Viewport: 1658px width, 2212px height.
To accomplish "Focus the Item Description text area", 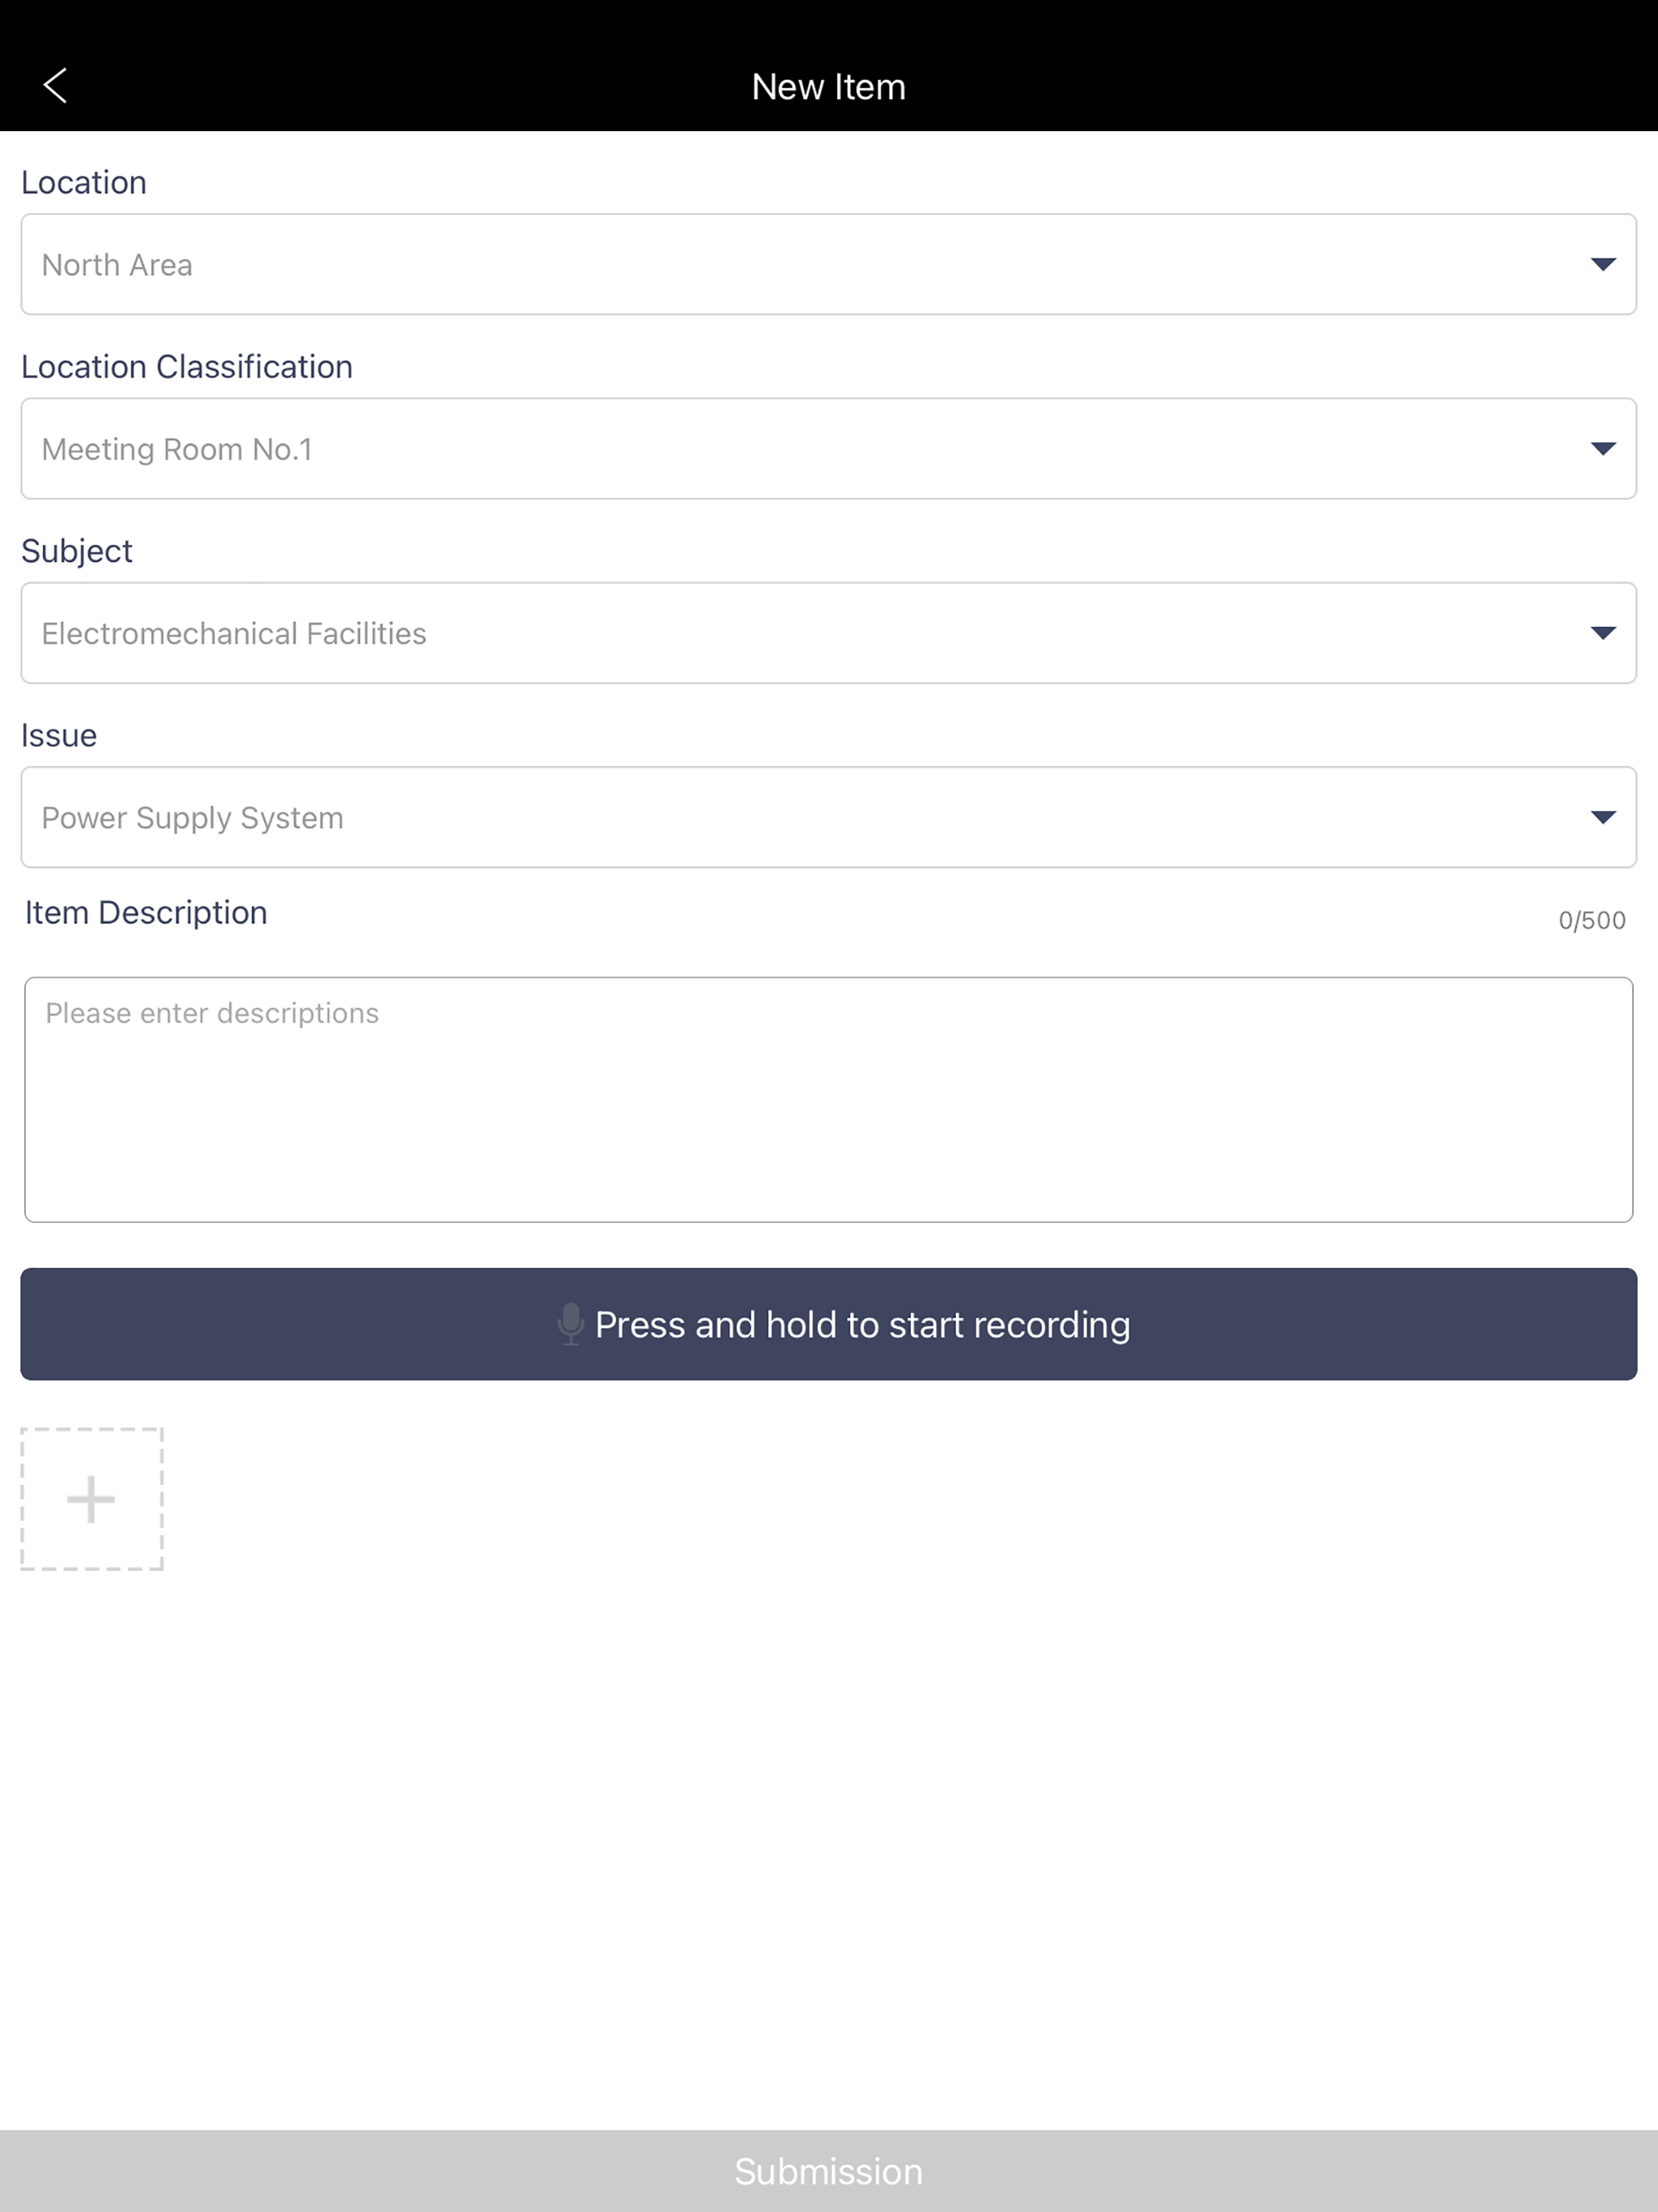I will [x=829, y=1100].
